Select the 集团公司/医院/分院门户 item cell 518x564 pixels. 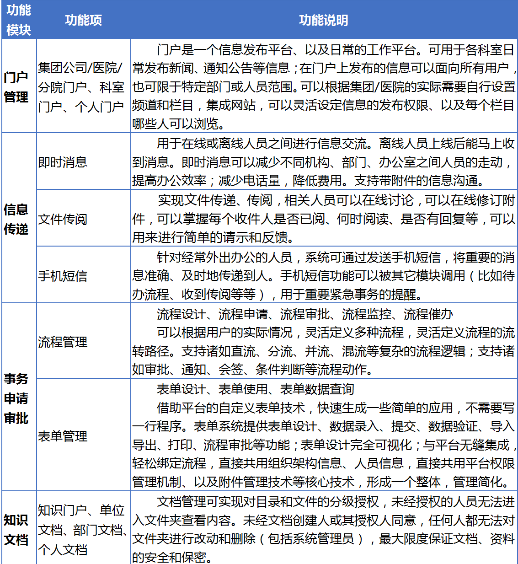click(82, 85)
